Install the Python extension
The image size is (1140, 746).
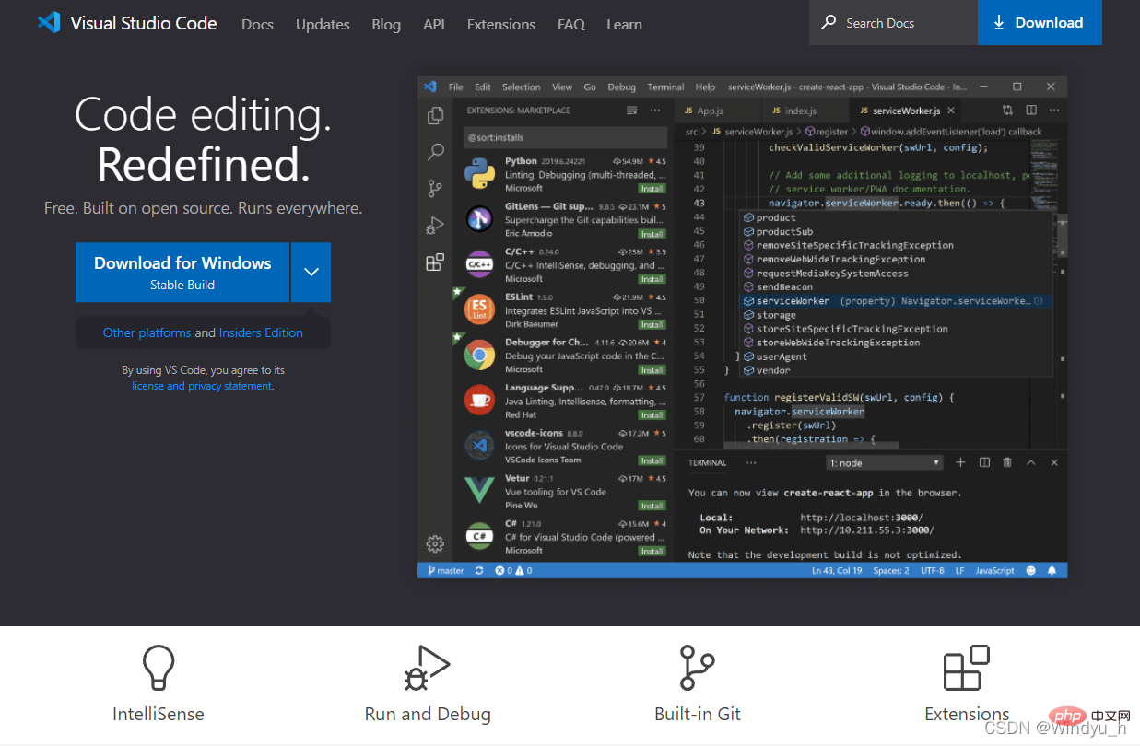[x=652, y=188]
